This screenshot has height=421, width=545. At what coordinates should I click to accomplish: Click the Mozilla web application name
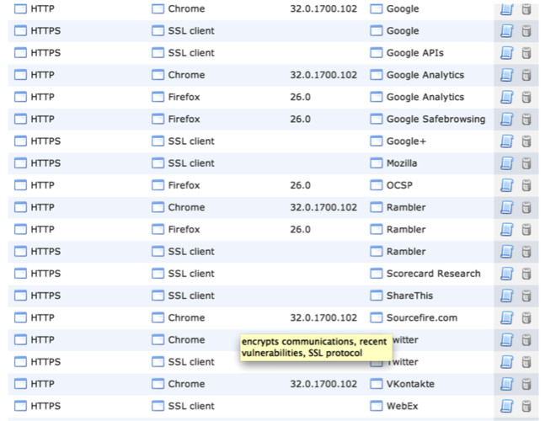(x=402, y=163)
